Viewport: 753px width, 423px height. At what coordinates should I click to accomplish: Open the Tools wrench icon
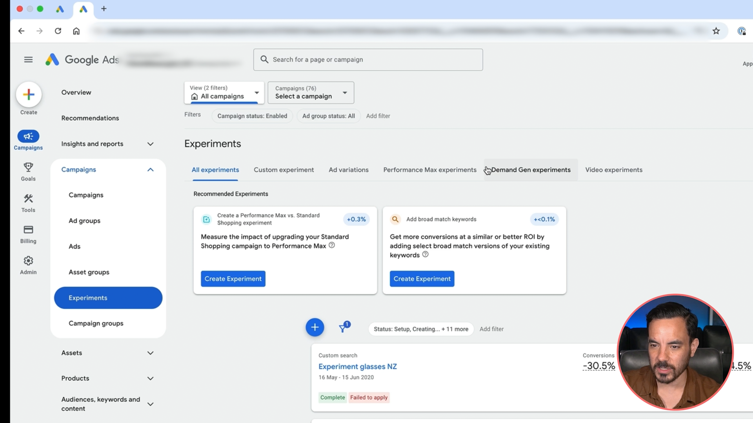click(28, 199)
